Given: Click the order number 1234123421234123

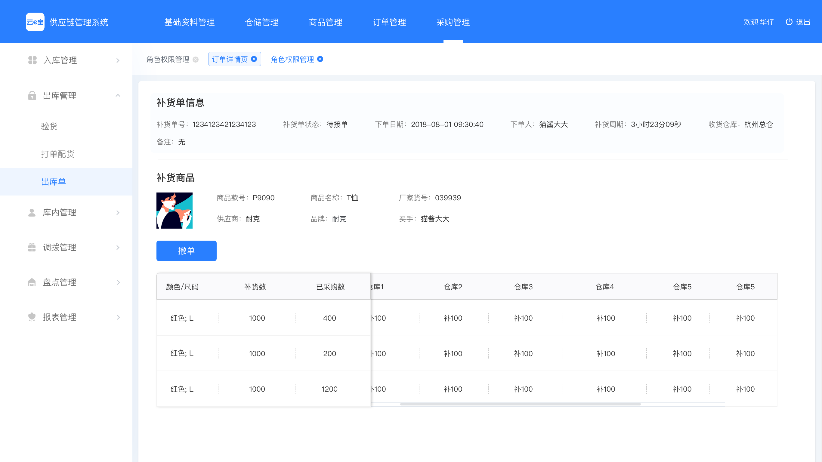Looking at the screenshot, I should [224, 125].
